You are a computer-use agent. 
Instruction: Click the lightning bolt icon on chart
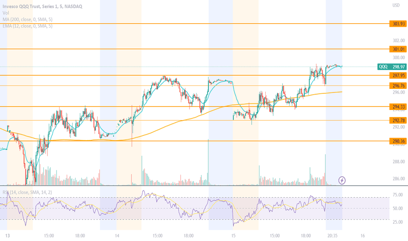[342, 180]
